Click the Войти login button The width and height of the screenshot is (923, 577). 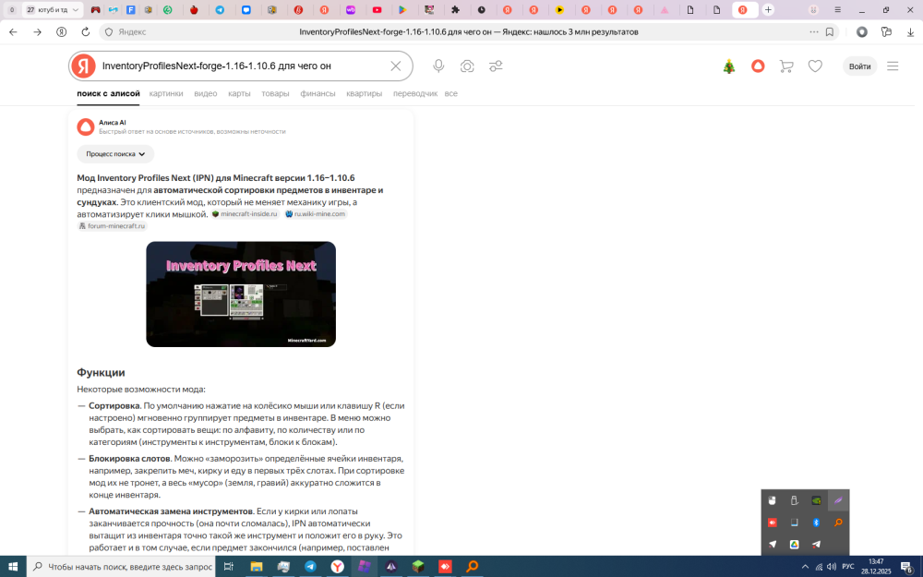[859, 66]
